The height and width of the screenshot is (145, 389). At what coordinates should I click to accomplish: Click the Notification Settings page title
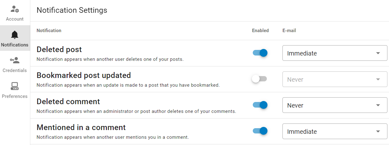pyautogui.click(x=72, y=10)
